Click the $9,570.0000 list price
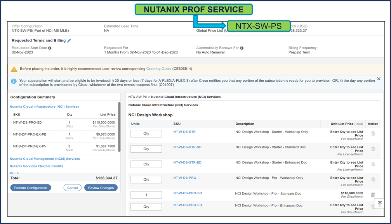The width and height of the screenshot is (391, 224). click(106, 134)
